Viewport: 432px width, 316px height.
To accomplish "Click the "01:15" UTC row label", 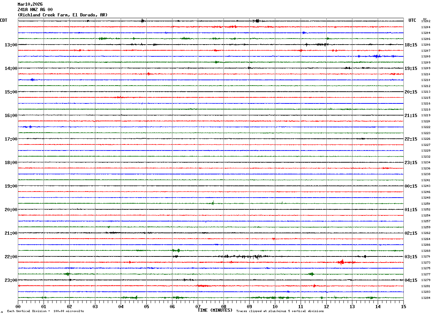I will pyautogui.click(x=411, y=210).
